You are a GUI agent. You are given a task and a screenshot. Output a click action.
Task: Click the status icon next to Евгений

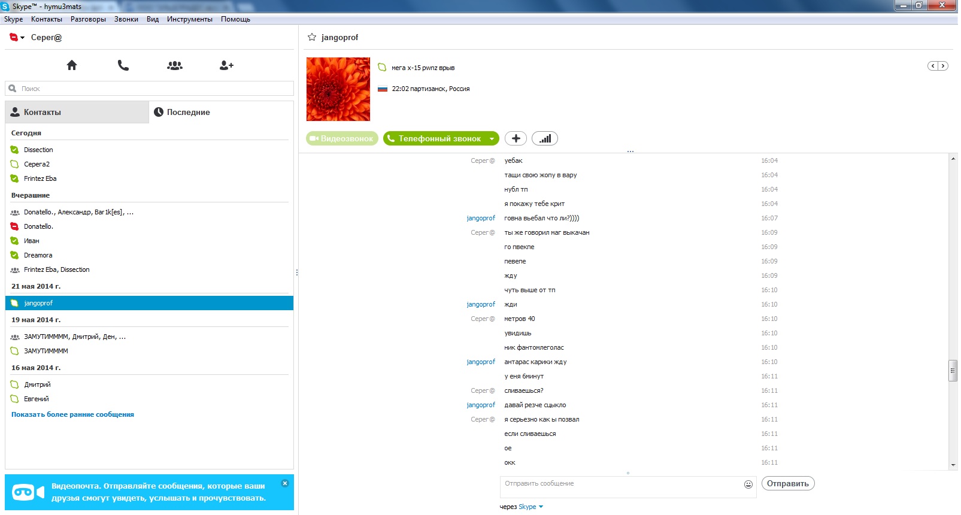coord(14,399)
